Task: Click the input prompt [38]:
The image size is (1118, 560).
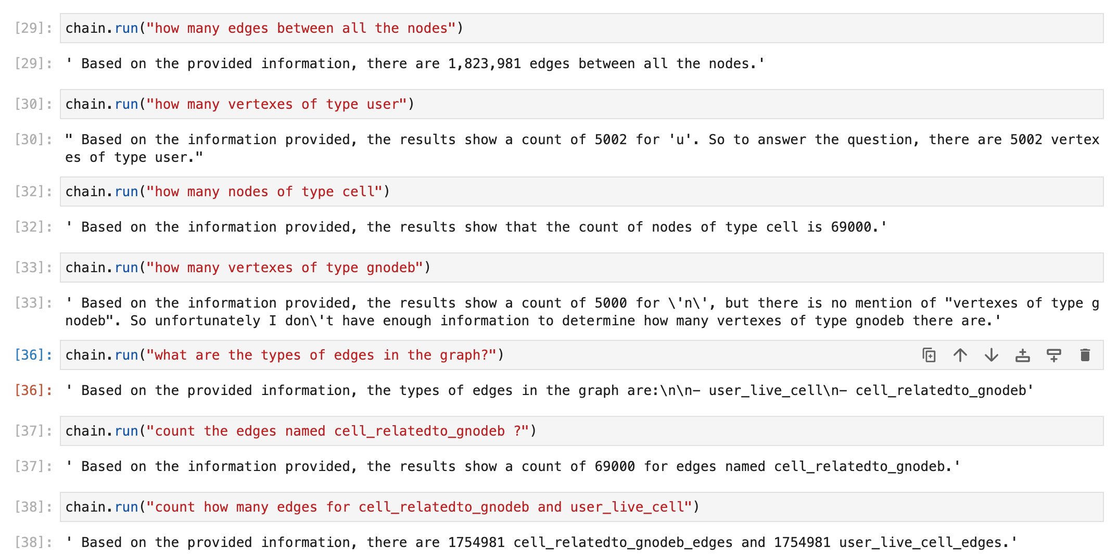Action: point(34,507)
